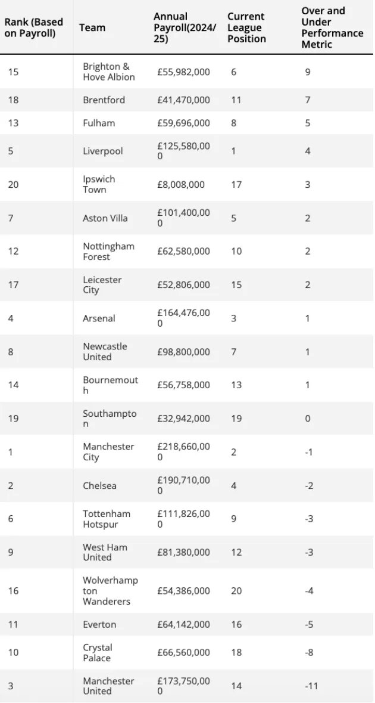The image size is (375, 703).
Task: Select the 'Annual Payroll(2024/25)' column header
Action: (x=185, y=27)
